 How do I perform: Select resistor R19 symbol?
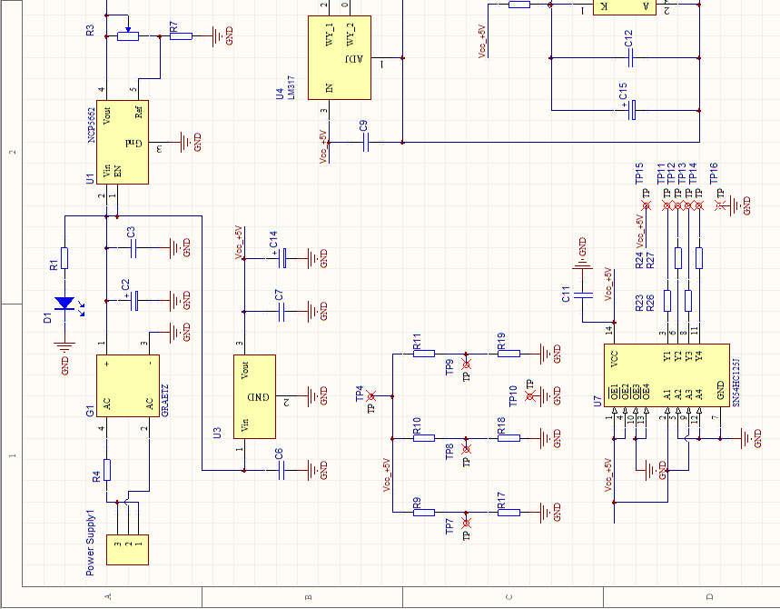(508, 354)
